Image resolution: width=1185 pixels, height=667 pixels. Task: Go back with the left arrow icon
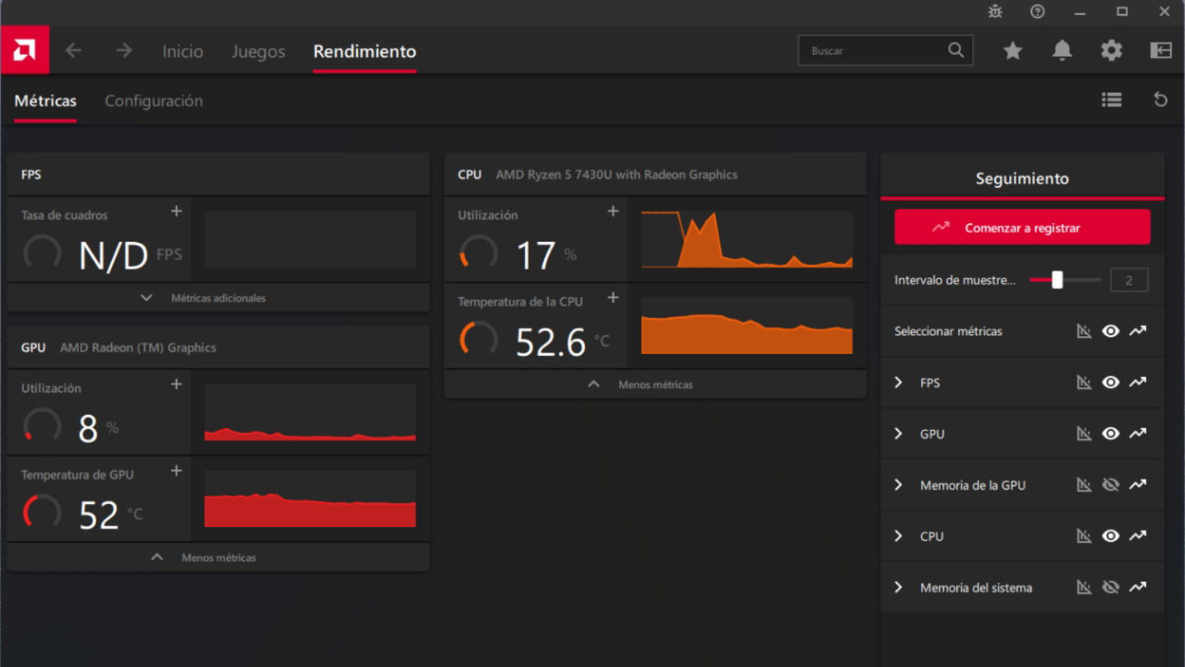pos(73,50)
